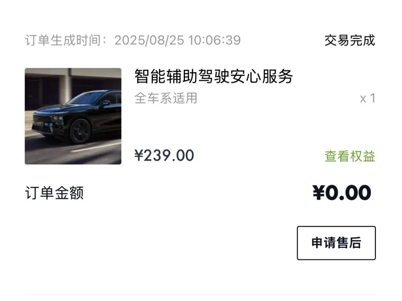Click the car's windshield in product photo

coord(86,98)
